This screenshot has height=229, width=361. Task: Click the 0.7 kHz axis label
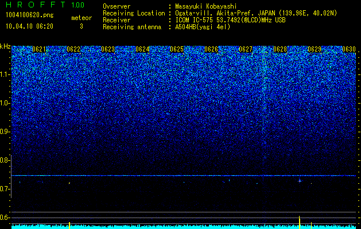point(5,189)
